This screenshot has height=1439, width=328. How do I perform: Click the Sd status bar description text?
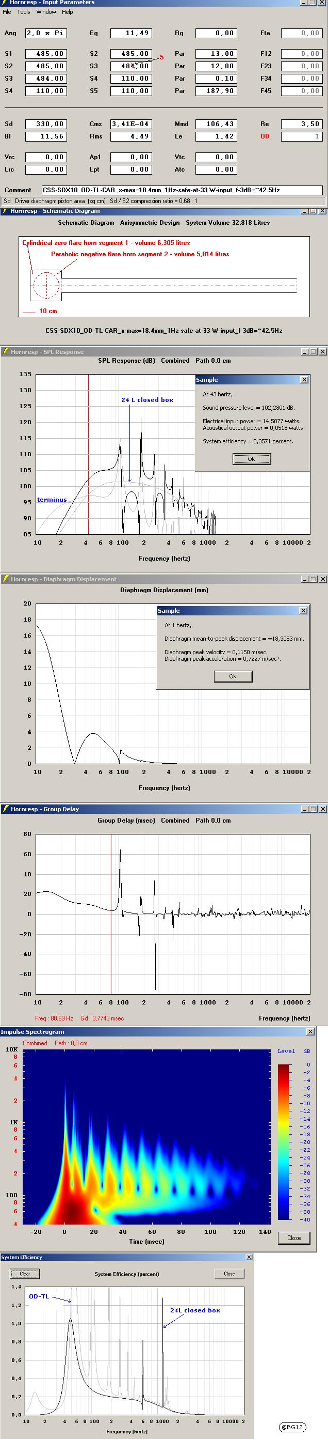pos(100,201)
